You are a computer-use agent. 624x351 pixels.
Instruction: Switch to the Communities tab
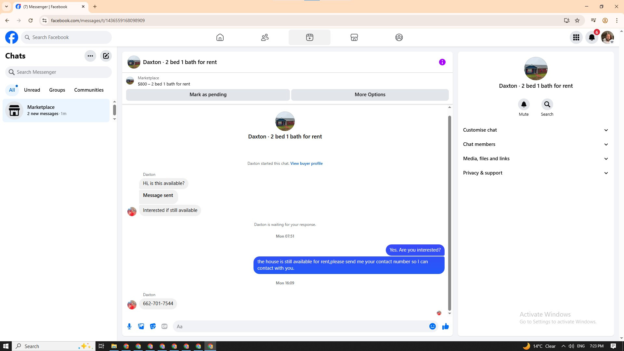click(x=89, y=90)
